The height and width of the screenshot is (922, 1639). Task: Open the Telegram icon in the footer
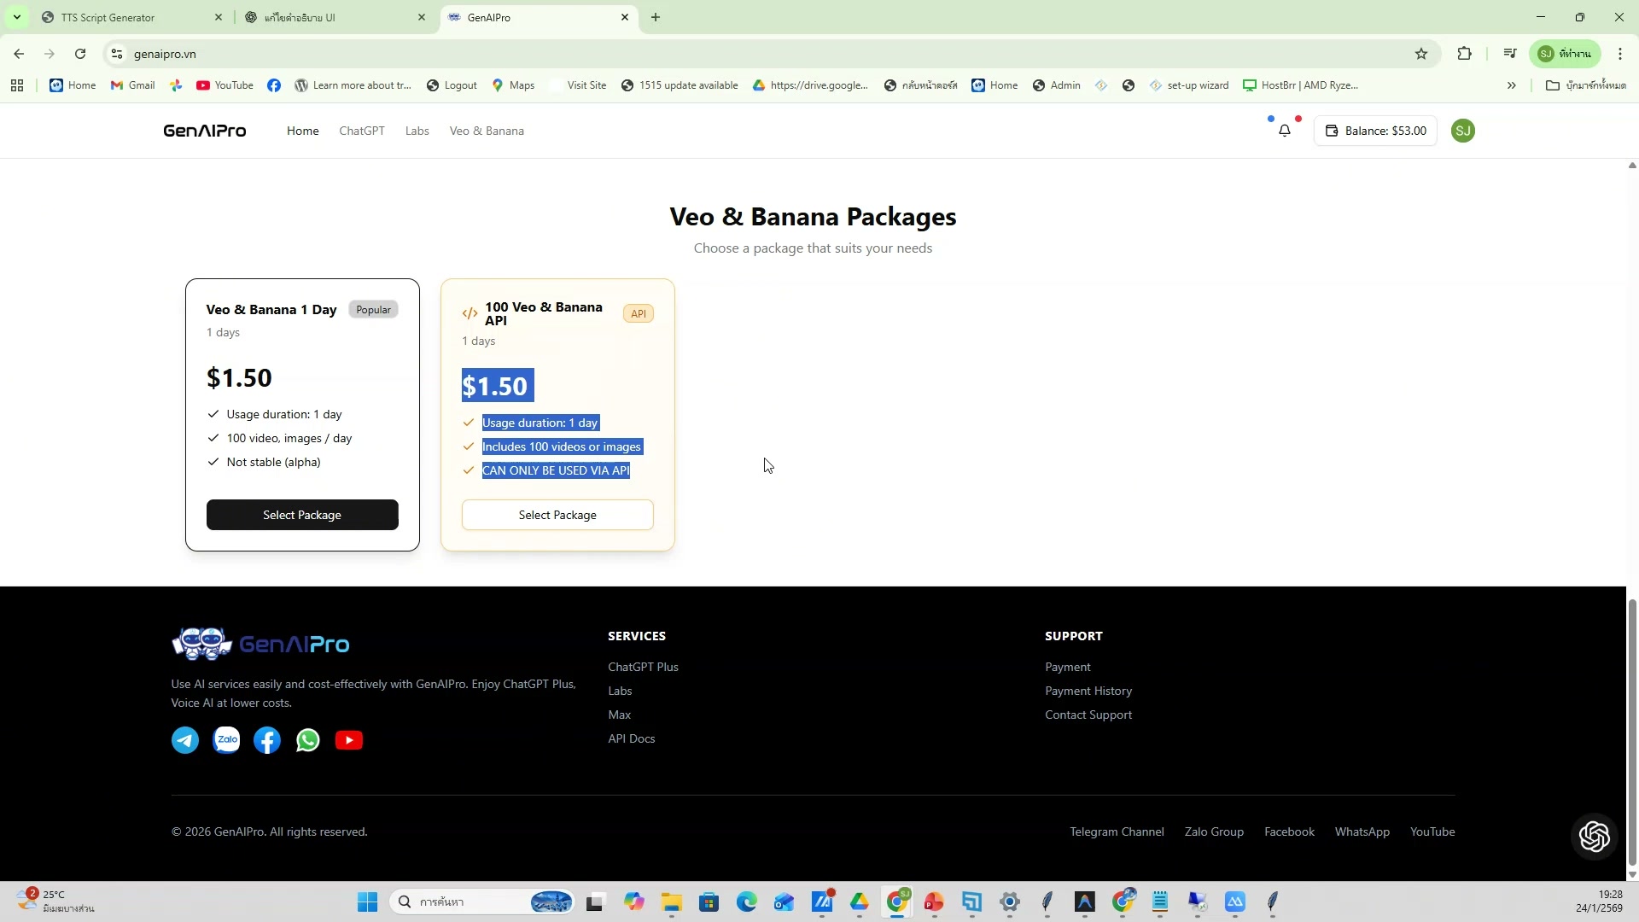coord(185,740)
